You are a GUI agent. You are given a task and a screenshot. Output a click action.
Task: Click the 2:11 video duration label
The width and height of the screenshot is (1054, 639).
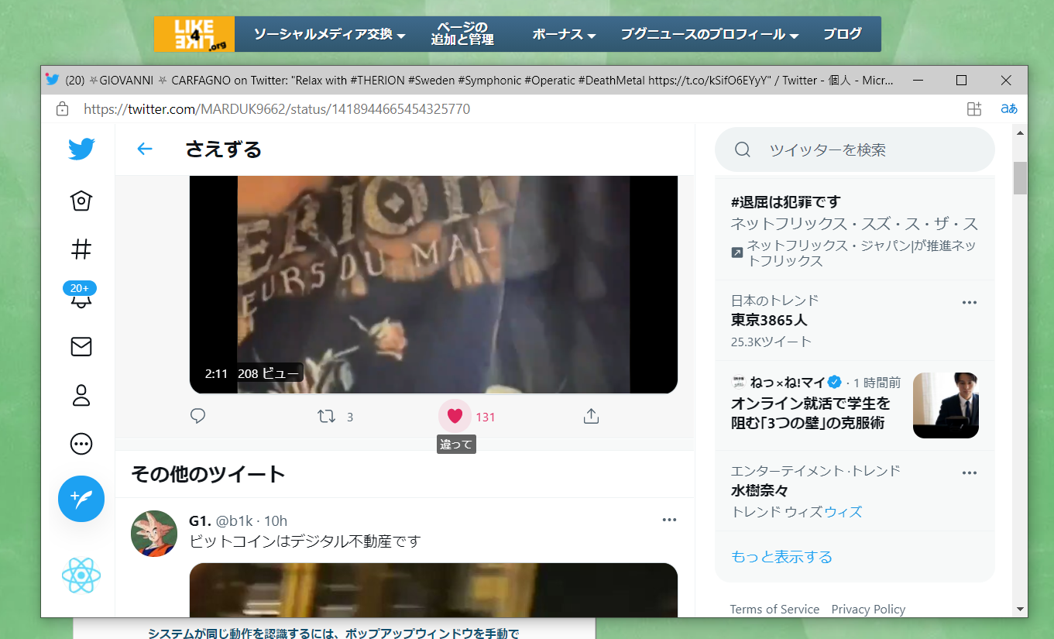click(x=216, y=373)
